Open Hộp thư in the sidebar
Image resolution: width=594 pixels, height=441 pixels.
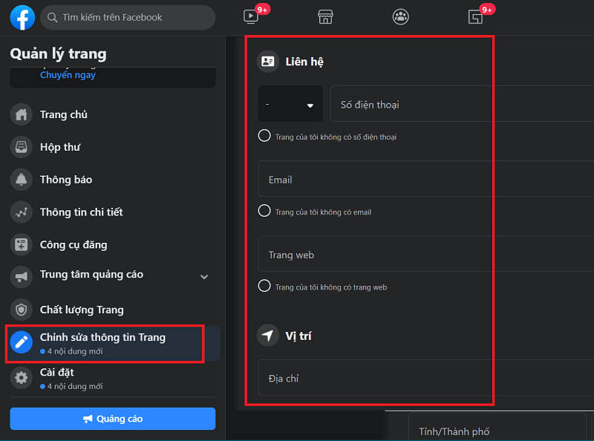click(59, 147)
